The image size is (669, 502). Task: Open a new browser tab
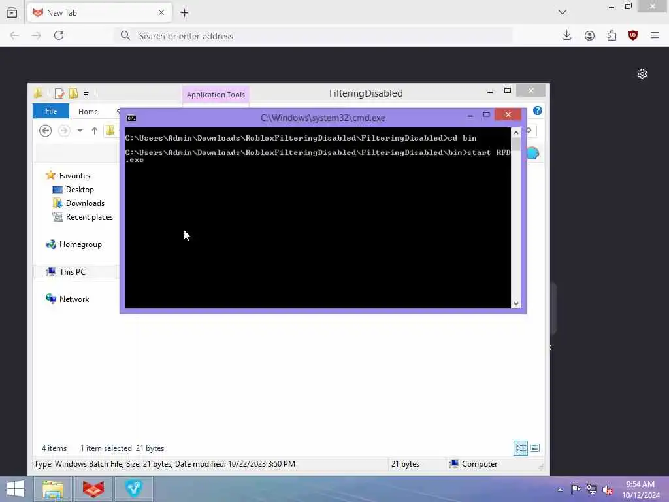point(184,13)
